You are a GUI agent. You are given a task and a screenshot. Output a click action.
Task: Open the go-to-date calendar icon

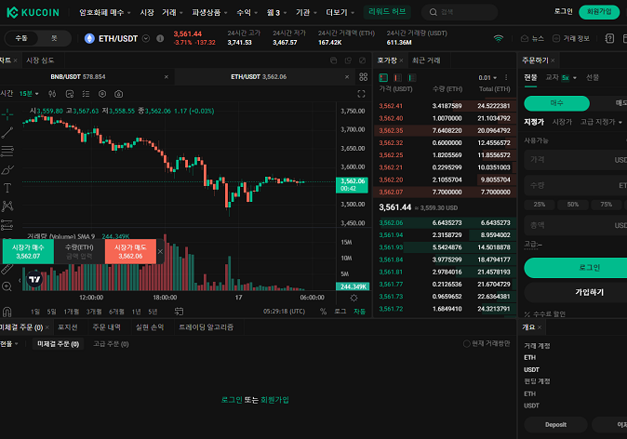click(x=179, y=312)
